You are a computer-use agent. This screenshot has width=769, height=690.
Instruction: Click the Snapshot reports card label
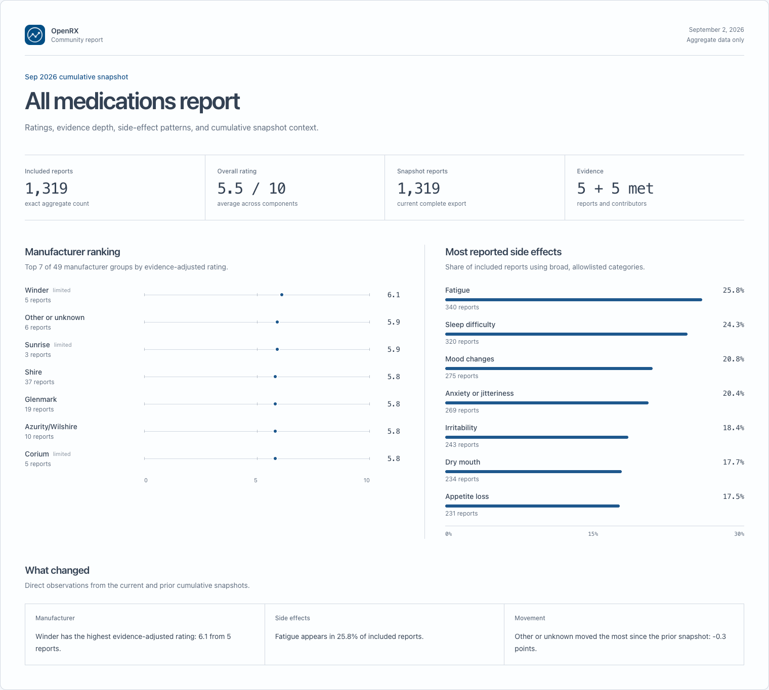point(422,171)
